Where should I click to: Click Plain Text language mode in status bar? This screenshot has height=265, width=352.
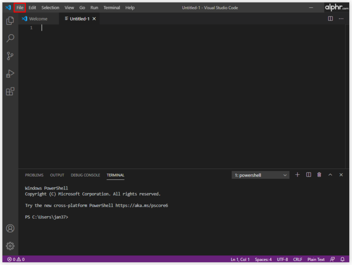click(316, 260)
